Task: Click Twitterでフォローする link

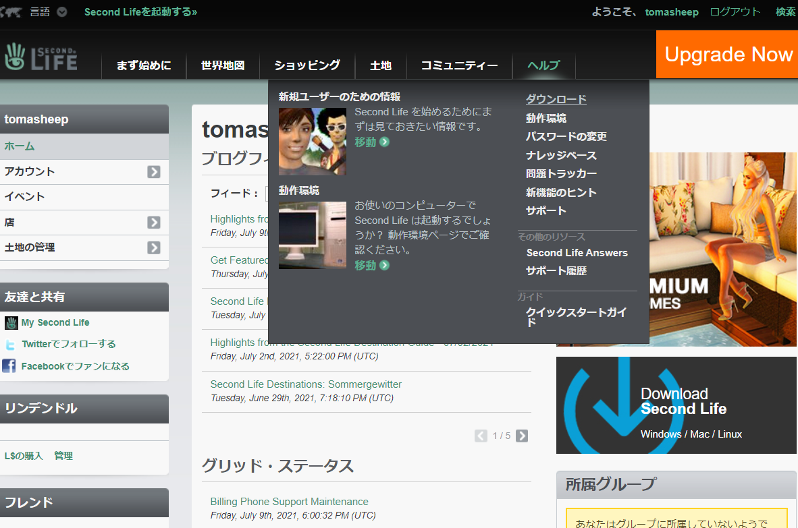Action: pyautogui.click(x=69, y=344)
